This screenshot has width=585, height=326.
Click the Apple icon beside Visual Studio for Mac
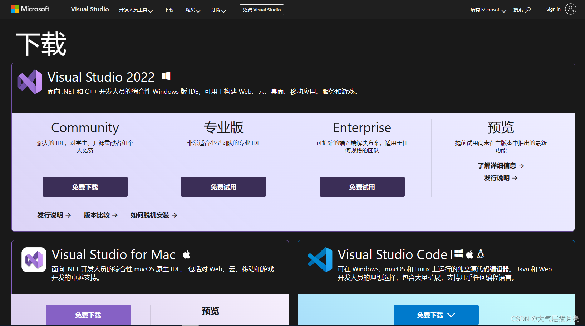point(186,254)
